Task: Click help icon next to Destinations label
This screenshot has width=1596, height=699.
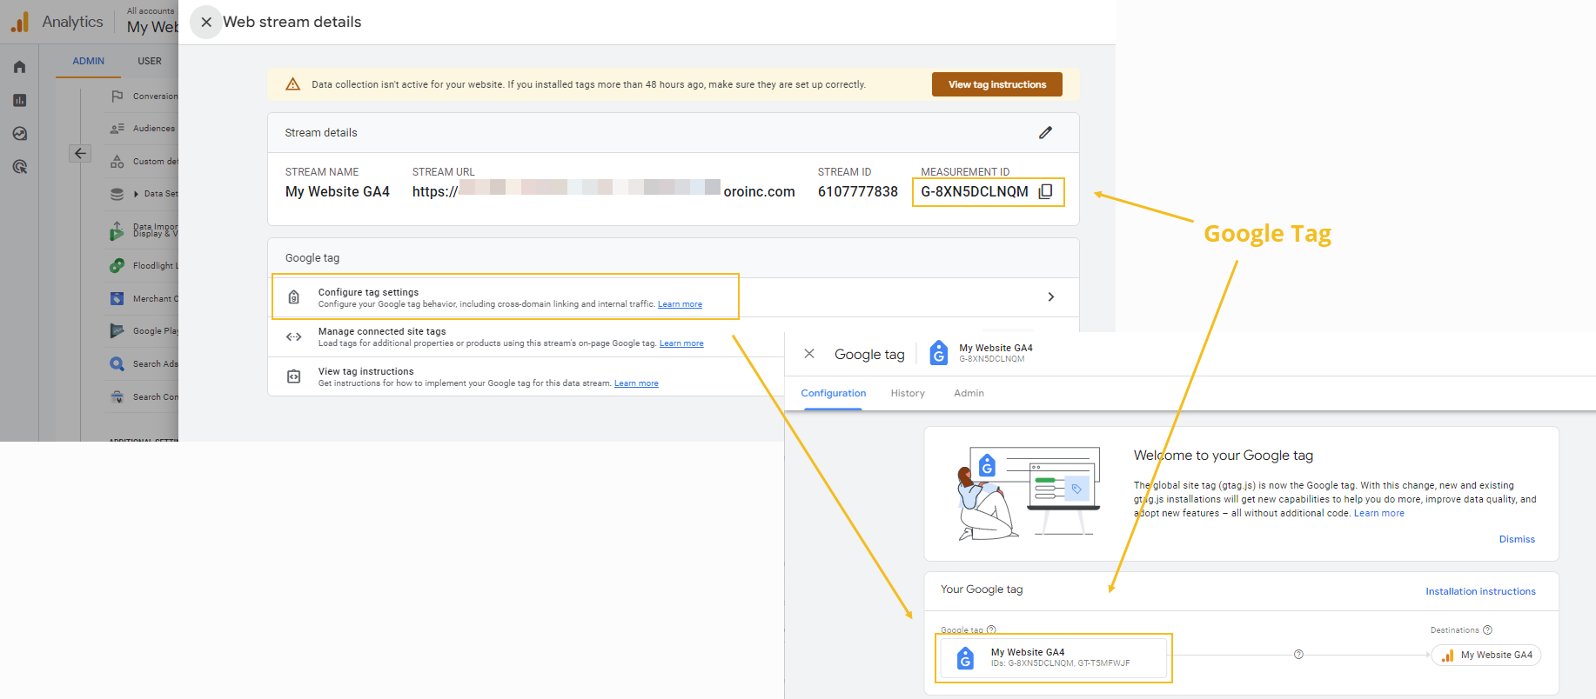Action: 1487,630
